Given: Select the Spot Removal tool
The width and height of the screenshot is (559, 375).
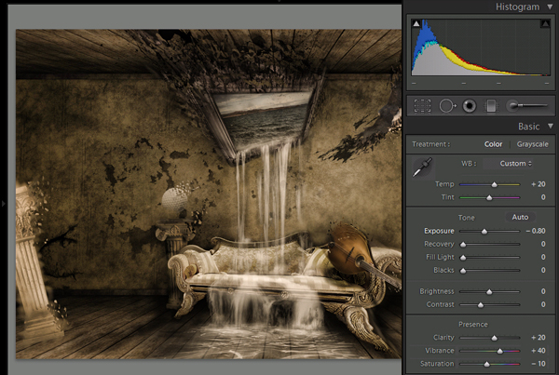Looking at the screenshot, I should tap(445, 106).
